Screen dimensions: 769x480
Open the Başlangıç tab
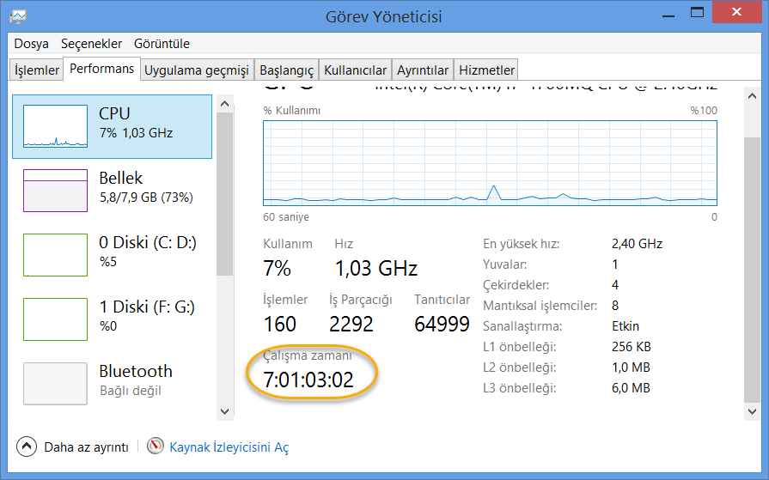(286, 70)
